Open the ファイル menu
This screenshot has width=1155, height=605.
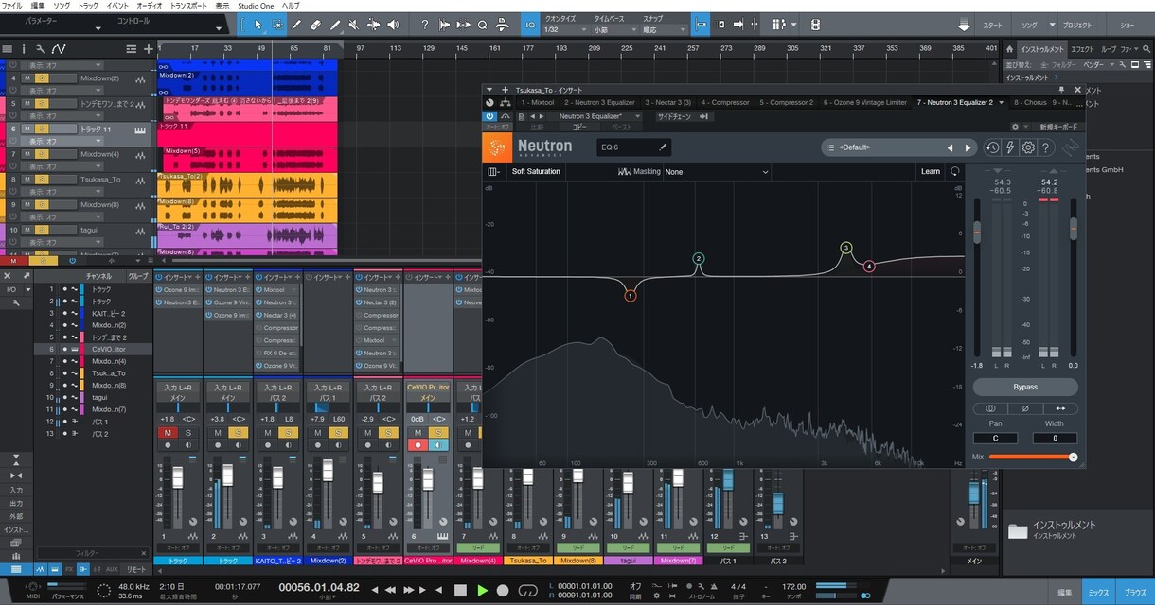[12, 6]
